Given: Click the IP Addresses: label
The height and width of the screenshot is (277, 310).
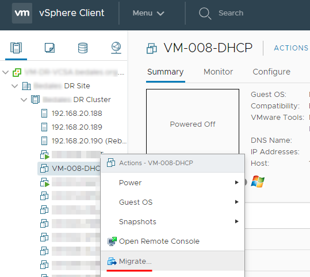Looking at the screenshot, I should (275, 152).
